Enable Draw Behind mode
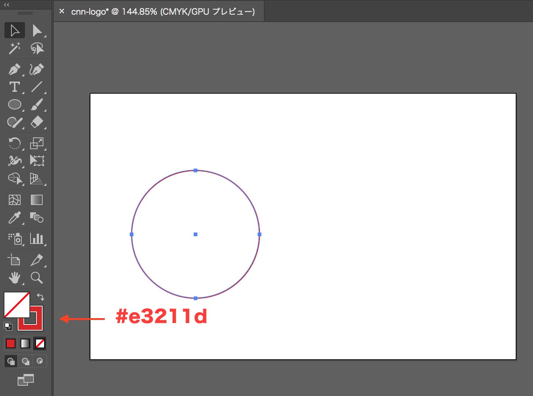 [25, 361]
